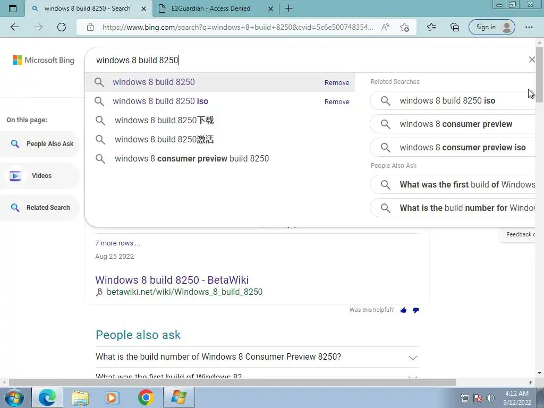
Task: Reload the Bing search page
Action: click(x=62, y=27)
